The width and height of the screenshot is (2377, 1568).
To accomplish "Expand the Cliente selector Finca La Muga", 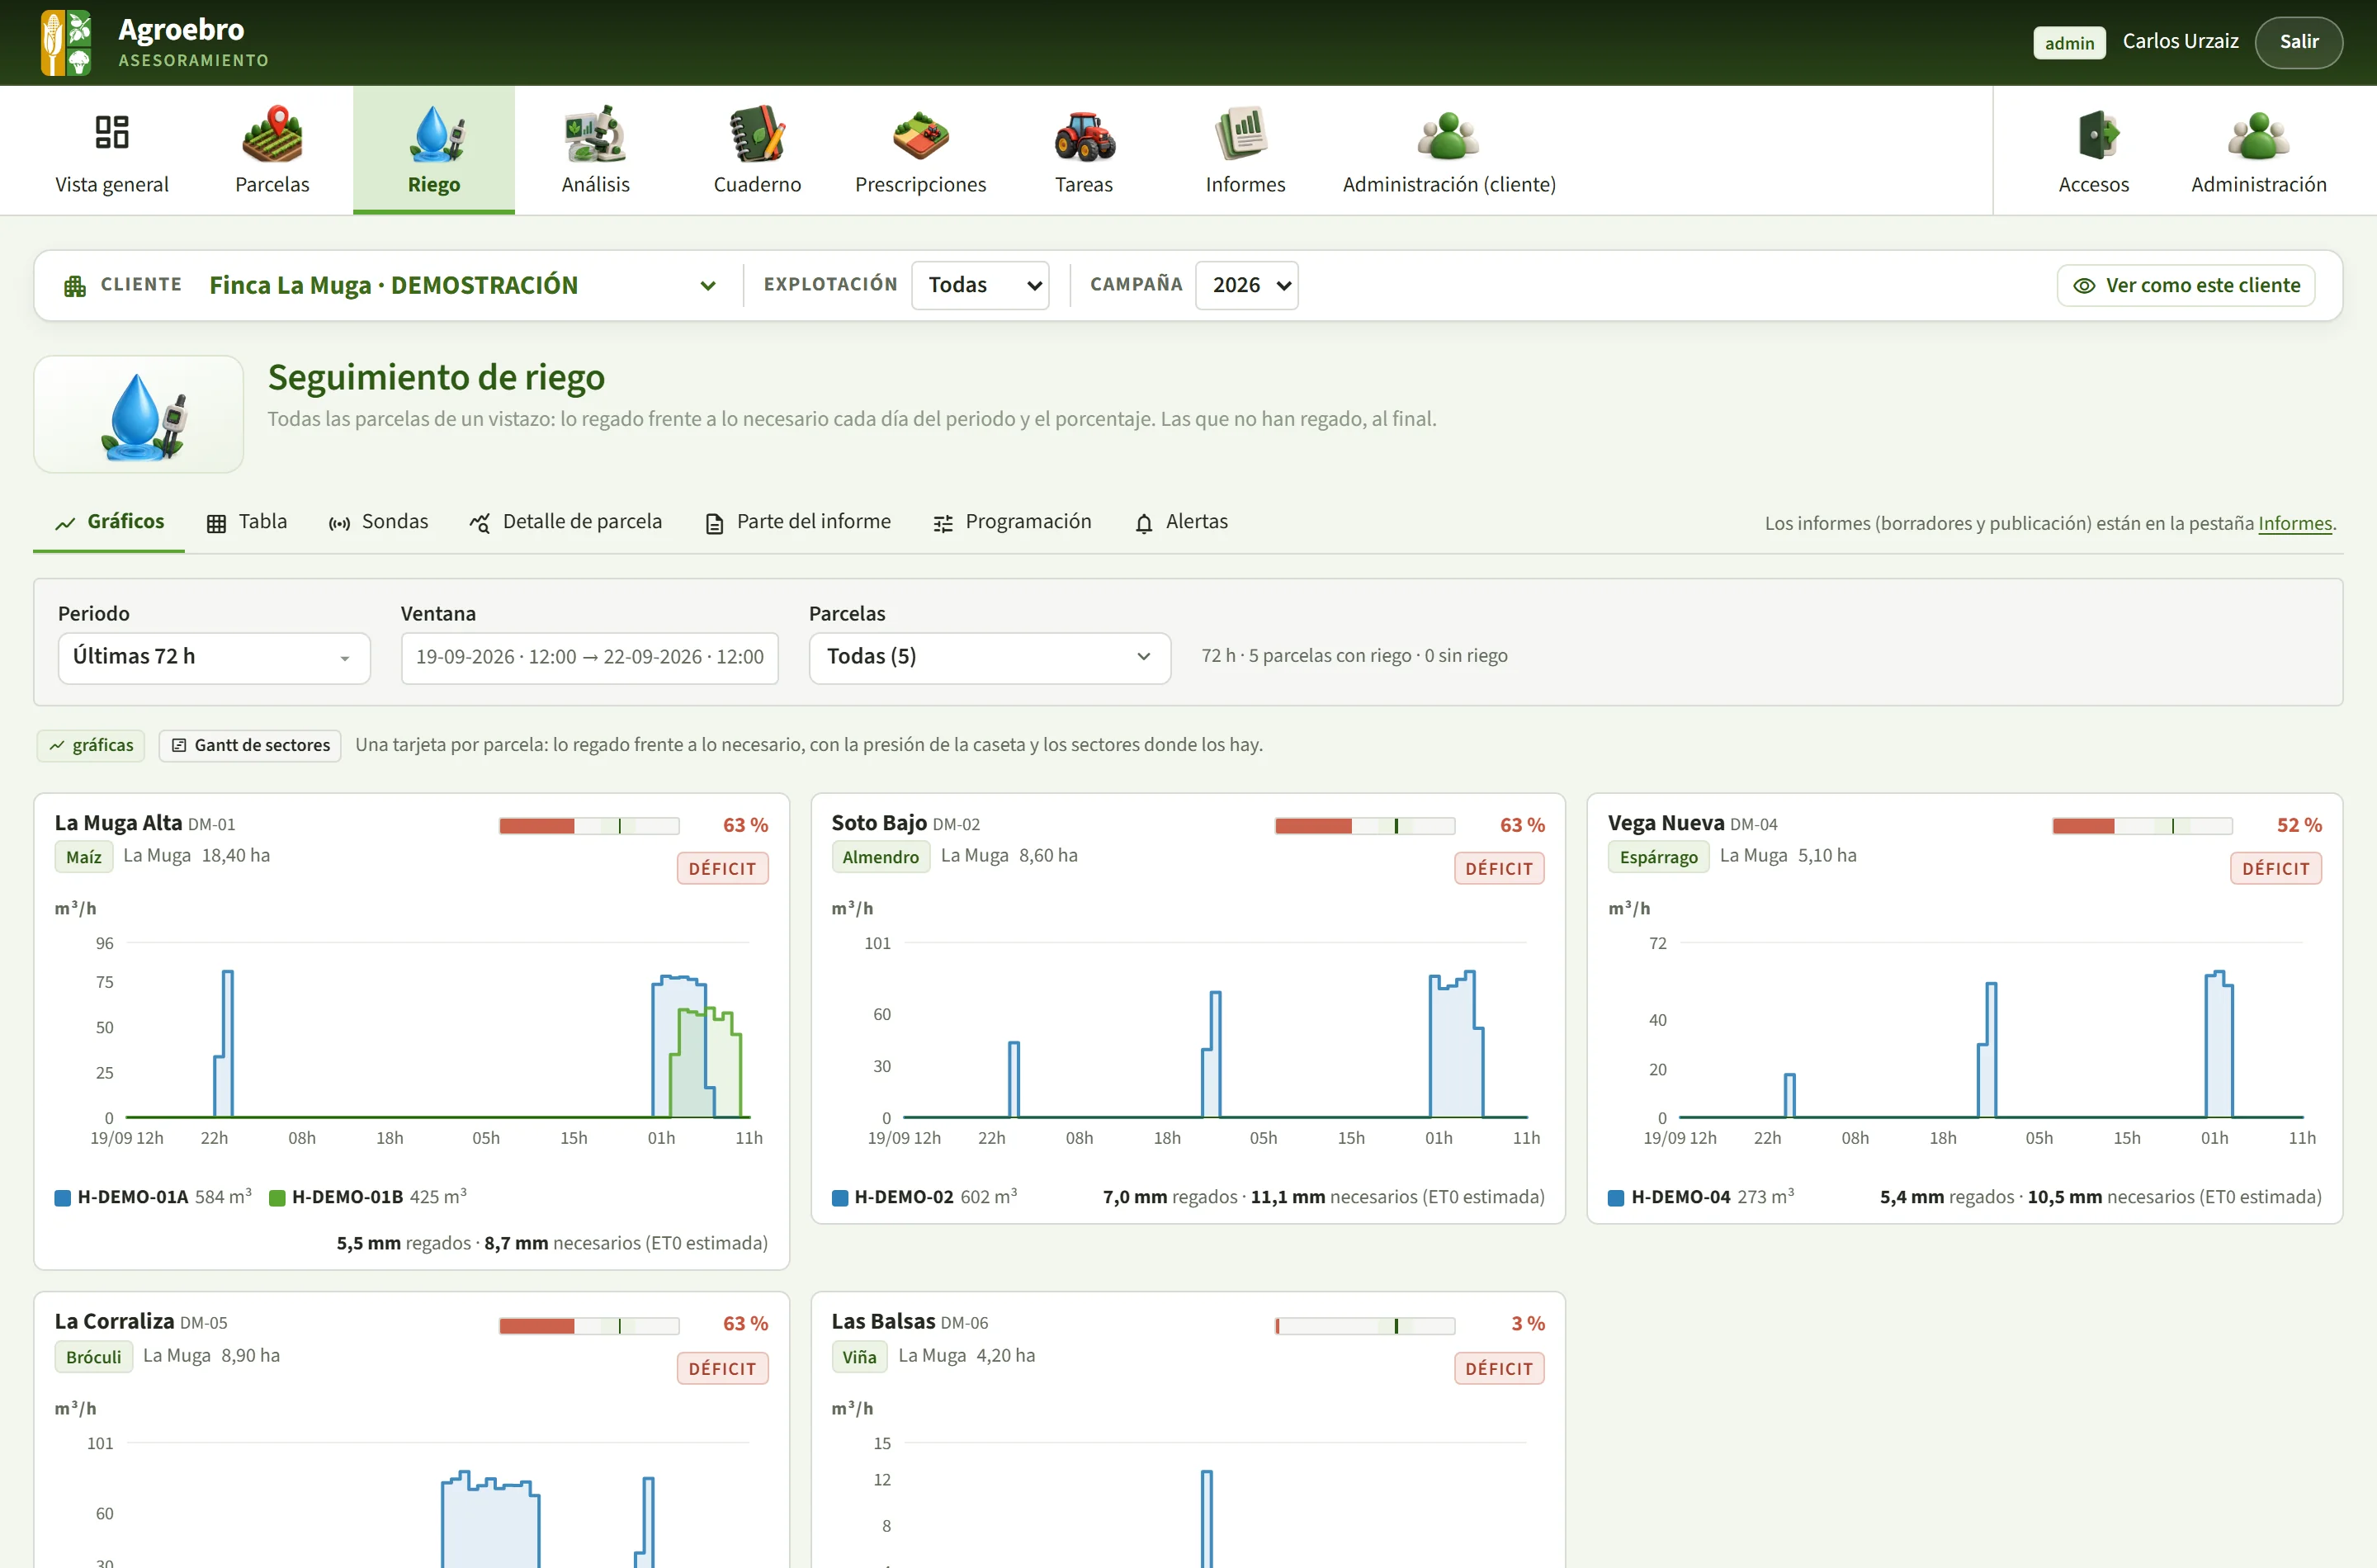I will click(x=463, y=285).
